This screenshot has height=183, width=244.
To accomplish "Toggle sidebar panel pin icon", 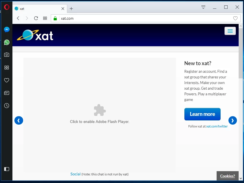I will 6,169.
